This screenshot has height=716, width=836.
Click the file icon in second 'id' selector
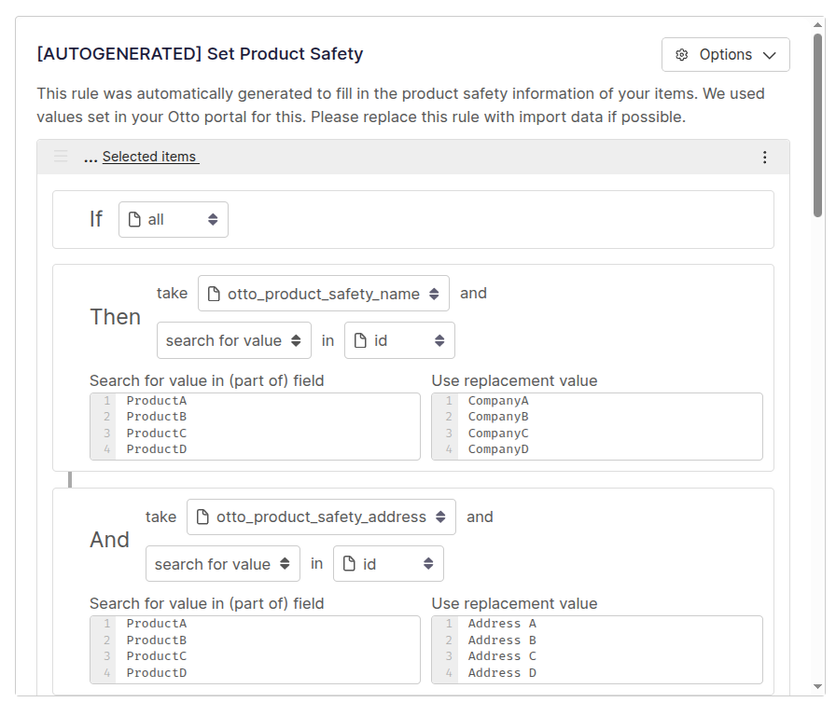(349, 564)
